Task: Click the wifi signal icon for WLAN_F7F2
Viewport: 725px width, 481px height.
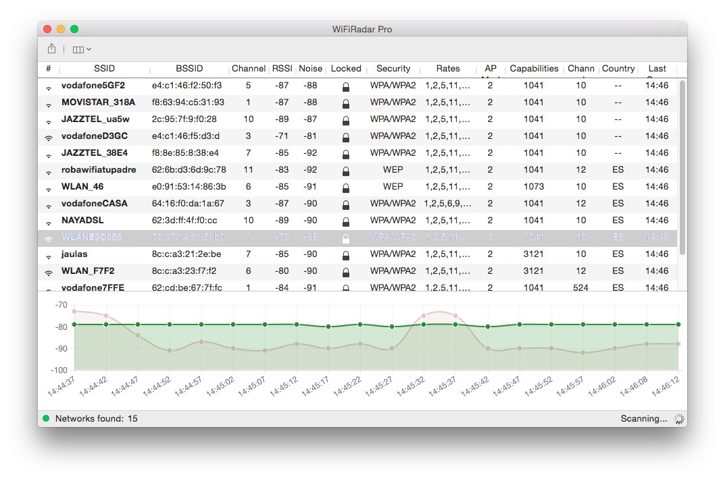Action: click(x=48, y=273)
